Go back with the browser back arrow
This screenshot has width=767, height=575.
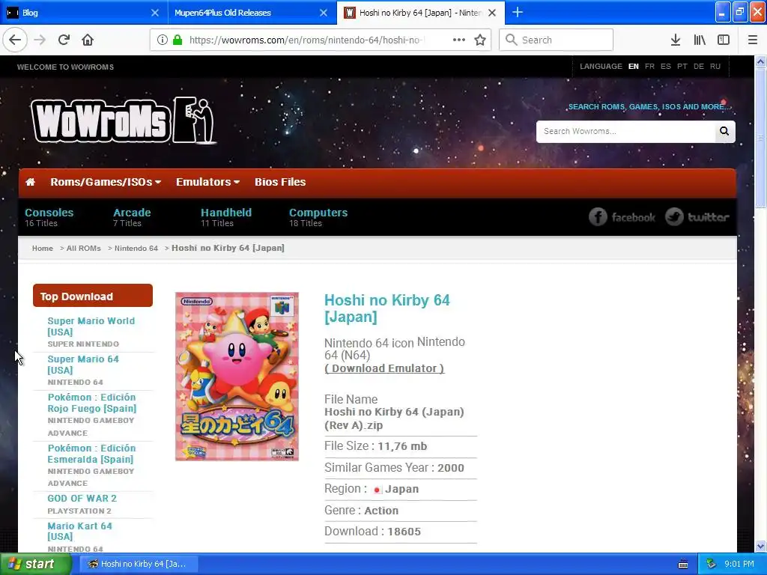tap(15, 40)
